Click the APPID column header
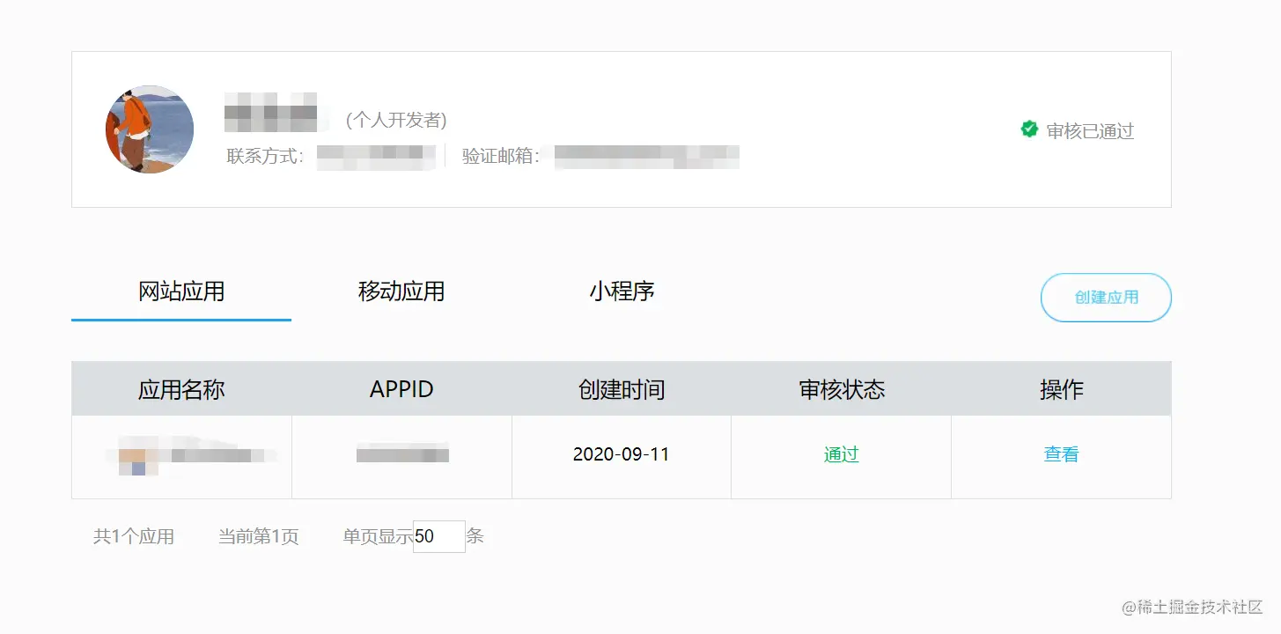 (x=401, y=388)
